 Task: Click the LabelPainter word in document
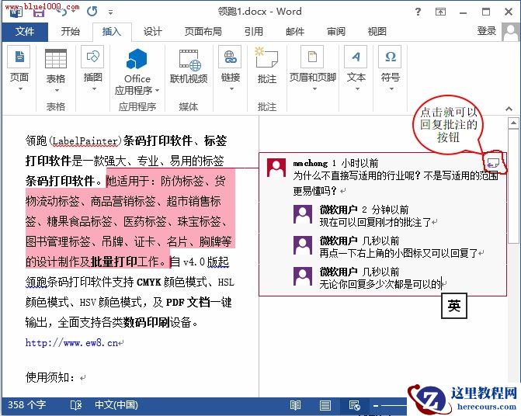[x=85, y=141]
